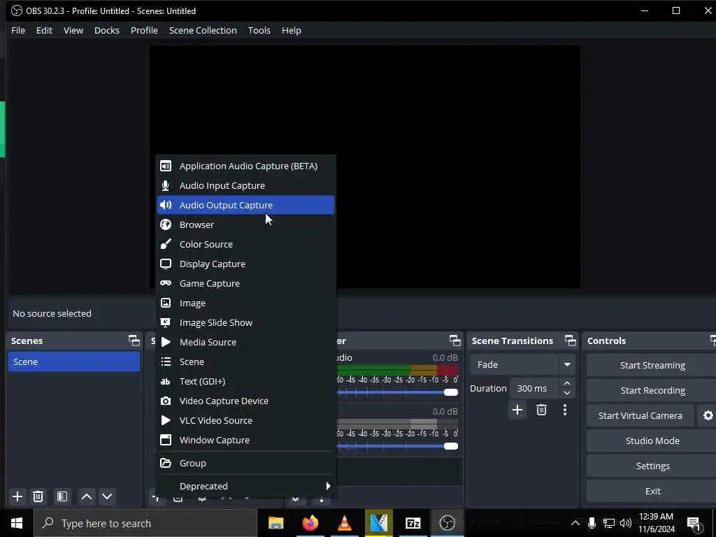
Task: Add a Text (GDI+) source
Action: coord(245,381)
